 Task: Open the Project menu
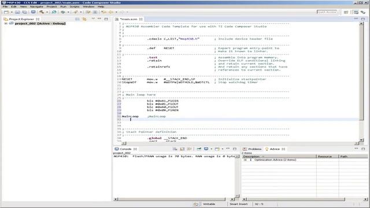(51, 6)
